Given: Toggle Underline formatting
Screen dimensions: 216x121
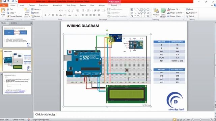Looking at the screenshot, I should point(53,15).
